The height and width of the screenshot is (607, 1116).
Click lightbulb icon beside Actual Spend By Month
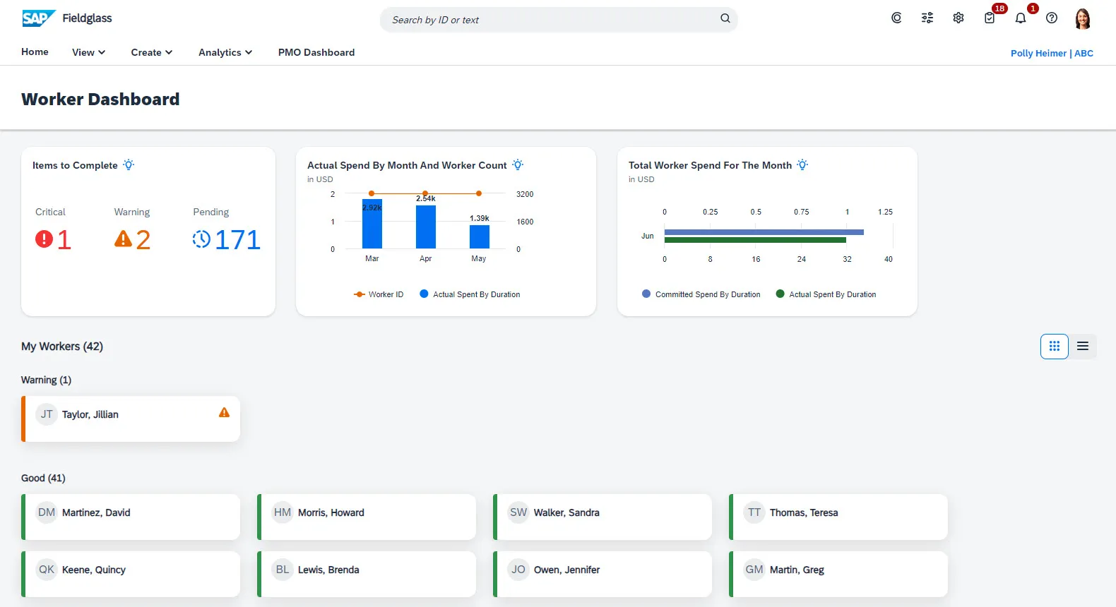tap(518, 164)
